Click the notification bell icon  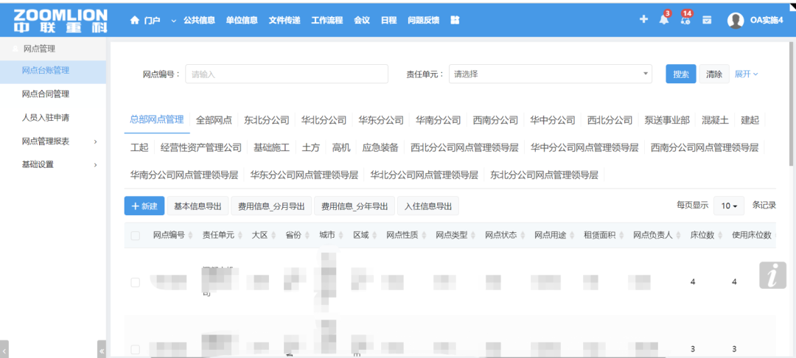point(663,20)
